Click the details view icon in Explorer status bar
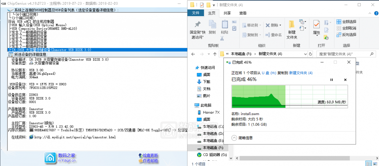The width and height of the screenshot is (379, 166). point(368,163)
